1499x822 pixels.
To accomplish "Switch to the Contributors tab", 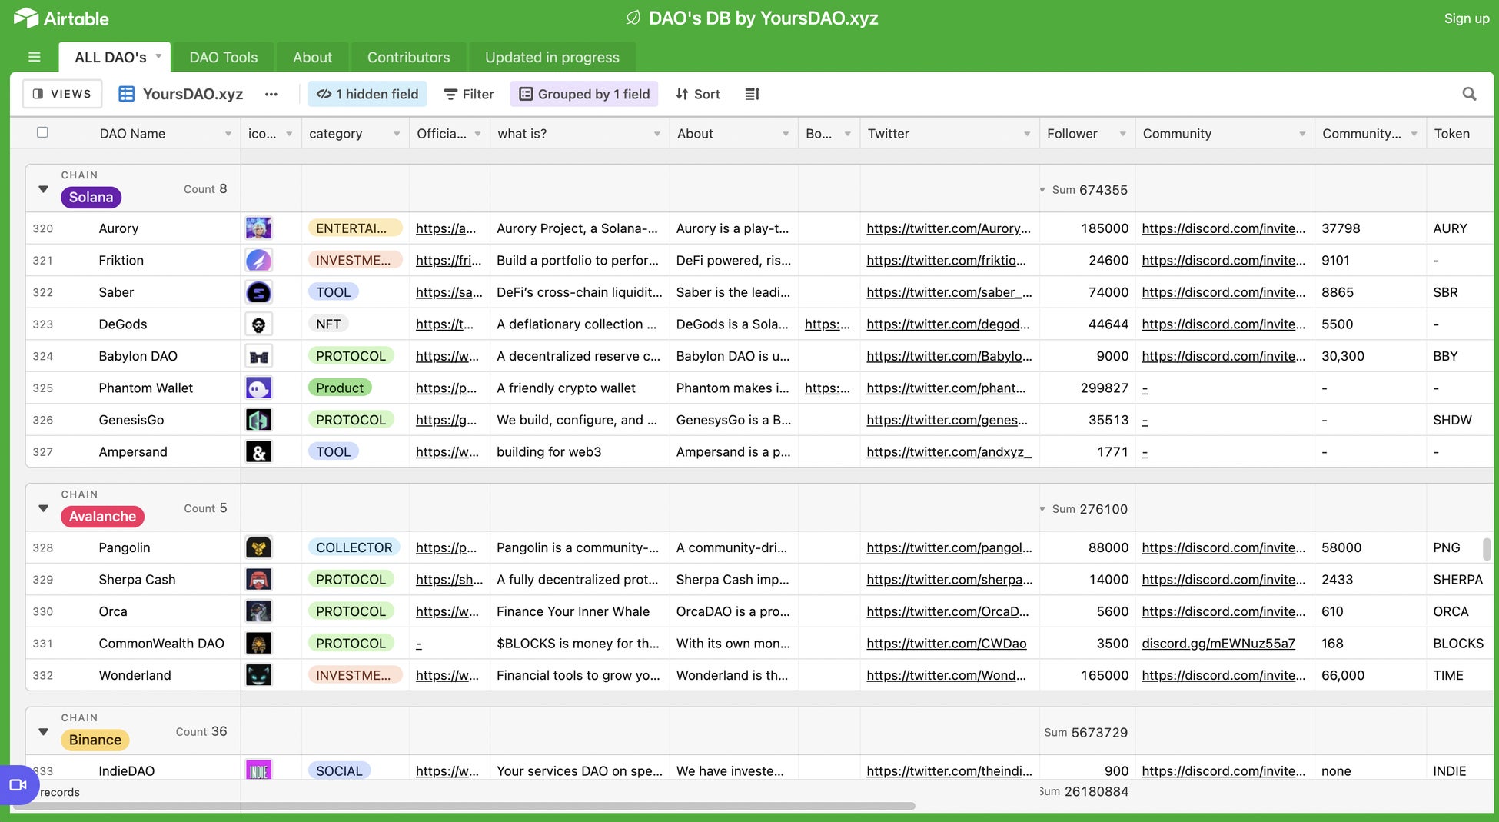I will point(408,57).
